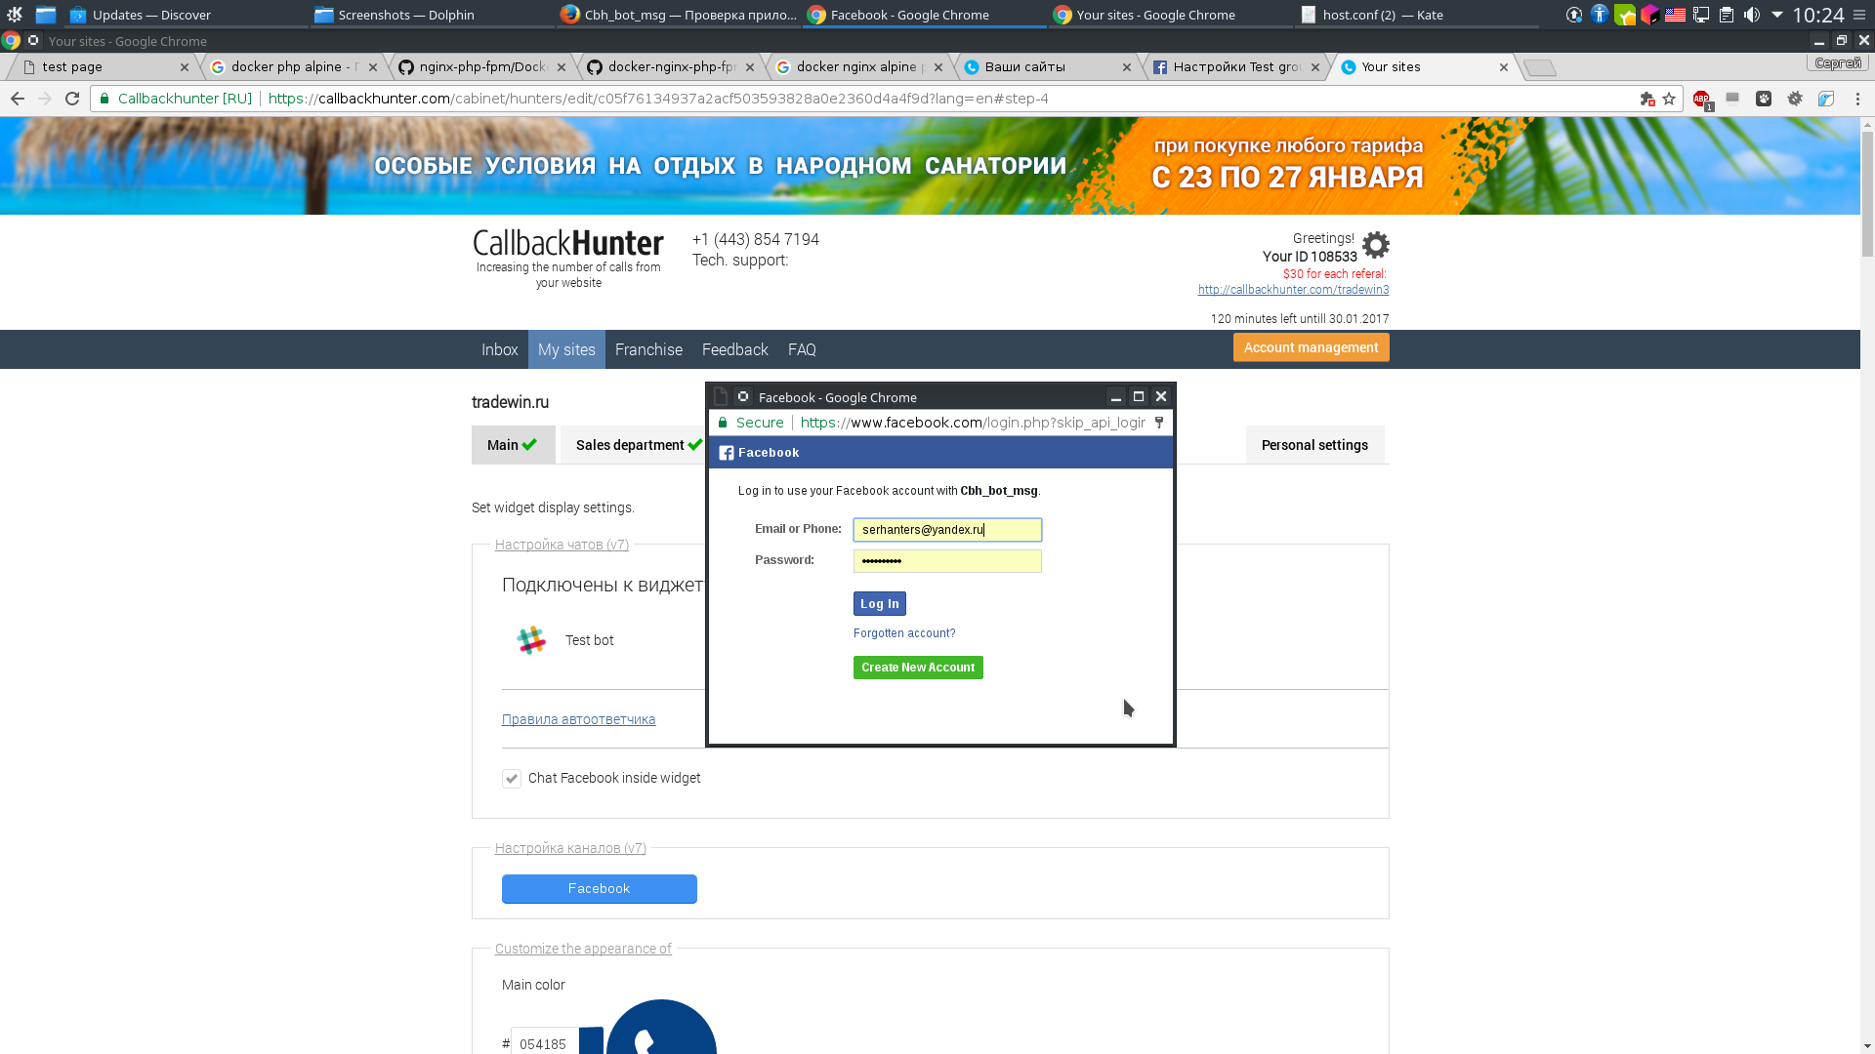Viewport: 1875px width, 1054px height.
Task: Select the Personal settings tab
Action: pyautogui.click(x=1314, y=445)
